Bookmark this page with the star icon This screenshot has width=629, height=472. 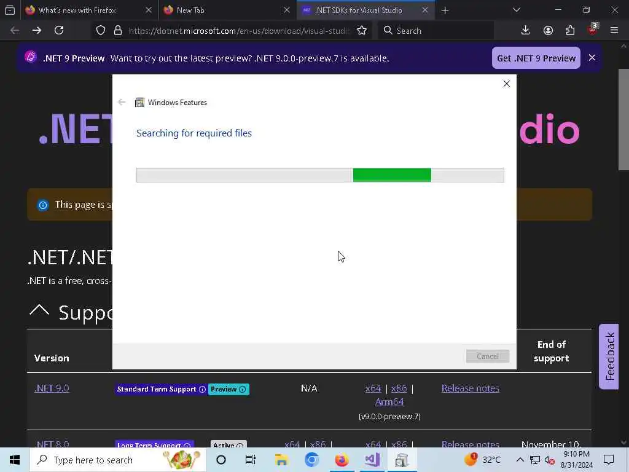(x=362, y=31)
